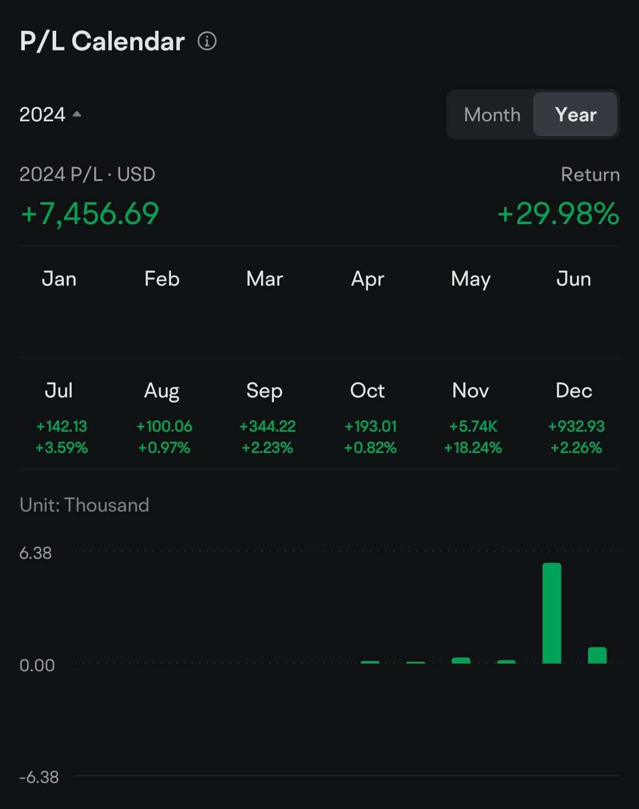
Task: Switch to the Month view
Action: 492,114
